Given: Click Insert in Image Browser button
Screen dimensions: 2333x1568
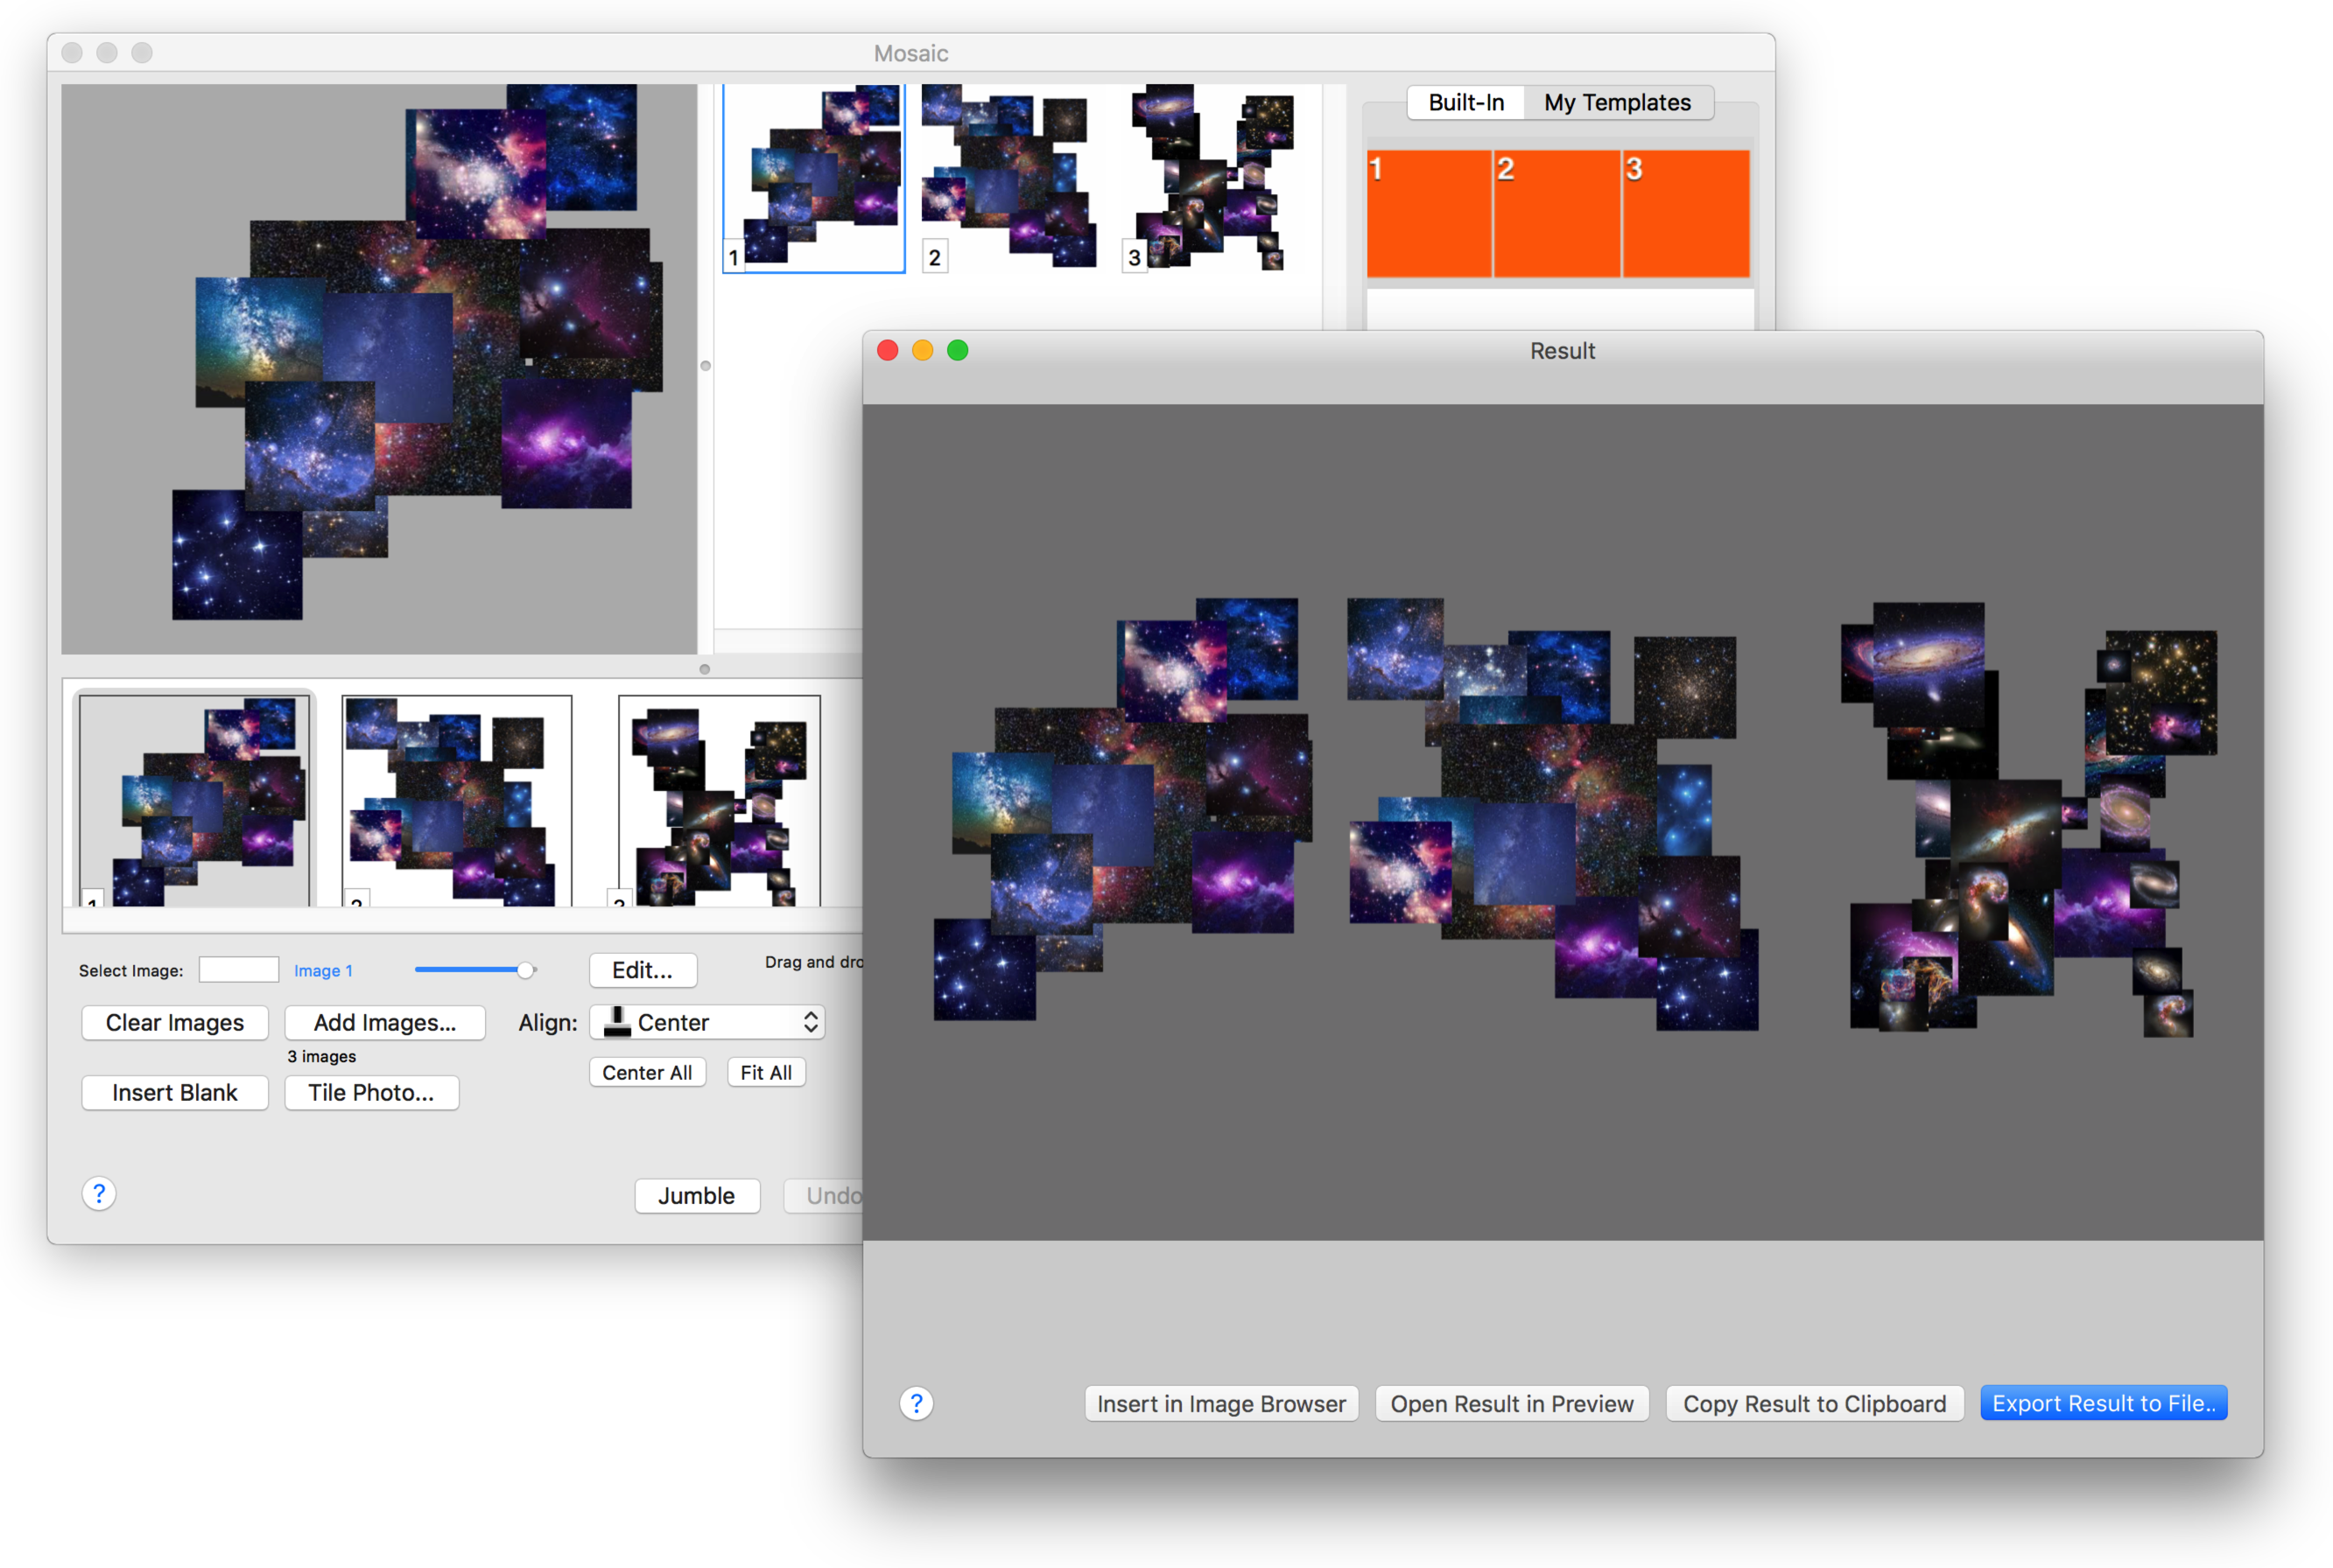Looking at the screenshot, I should click(x=1221, y=1403).
